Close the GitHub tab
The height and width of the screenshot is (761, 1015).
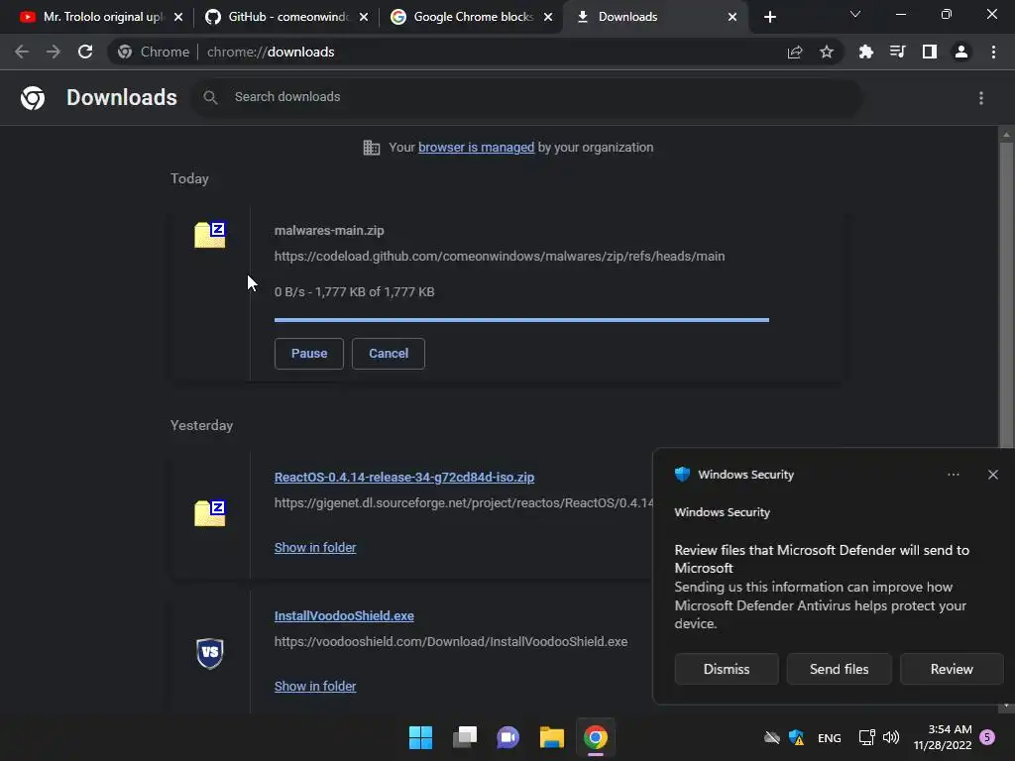point(364,17)
